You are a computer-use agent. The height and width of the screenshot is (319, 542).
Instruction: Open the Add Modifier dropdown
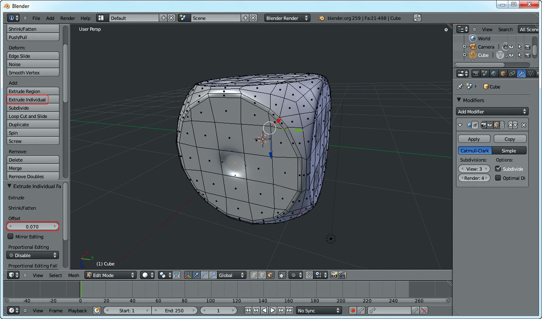pos(492,111)
